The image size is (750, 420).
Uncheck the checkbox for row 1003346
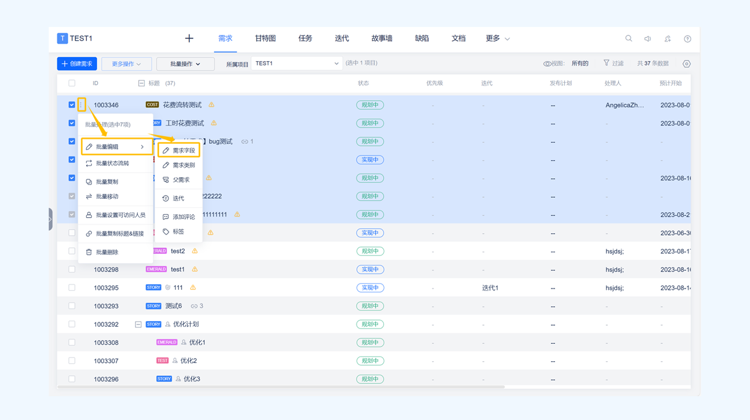click(x=72, y=105)
